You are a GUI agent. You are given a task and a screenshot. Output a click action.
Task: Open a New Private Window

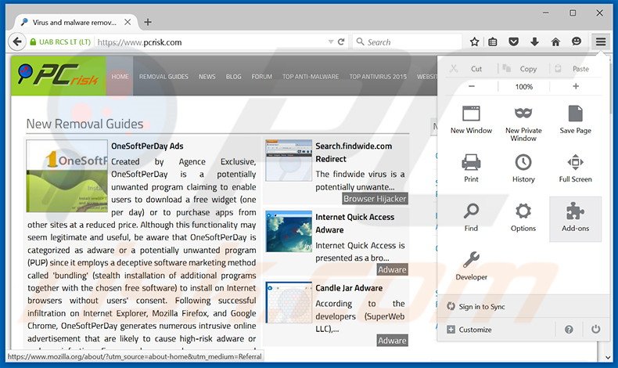523,124
